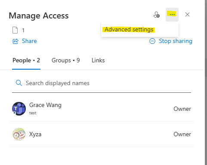Viewport: 207px width, 165px height.
Task: Click Stop sharing
Action: pos(176,41)
